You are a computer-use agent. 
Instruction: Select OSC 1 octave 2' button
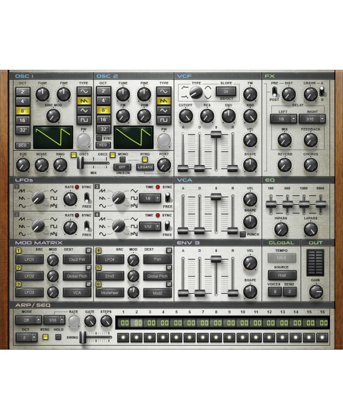(x=23, y=92)
